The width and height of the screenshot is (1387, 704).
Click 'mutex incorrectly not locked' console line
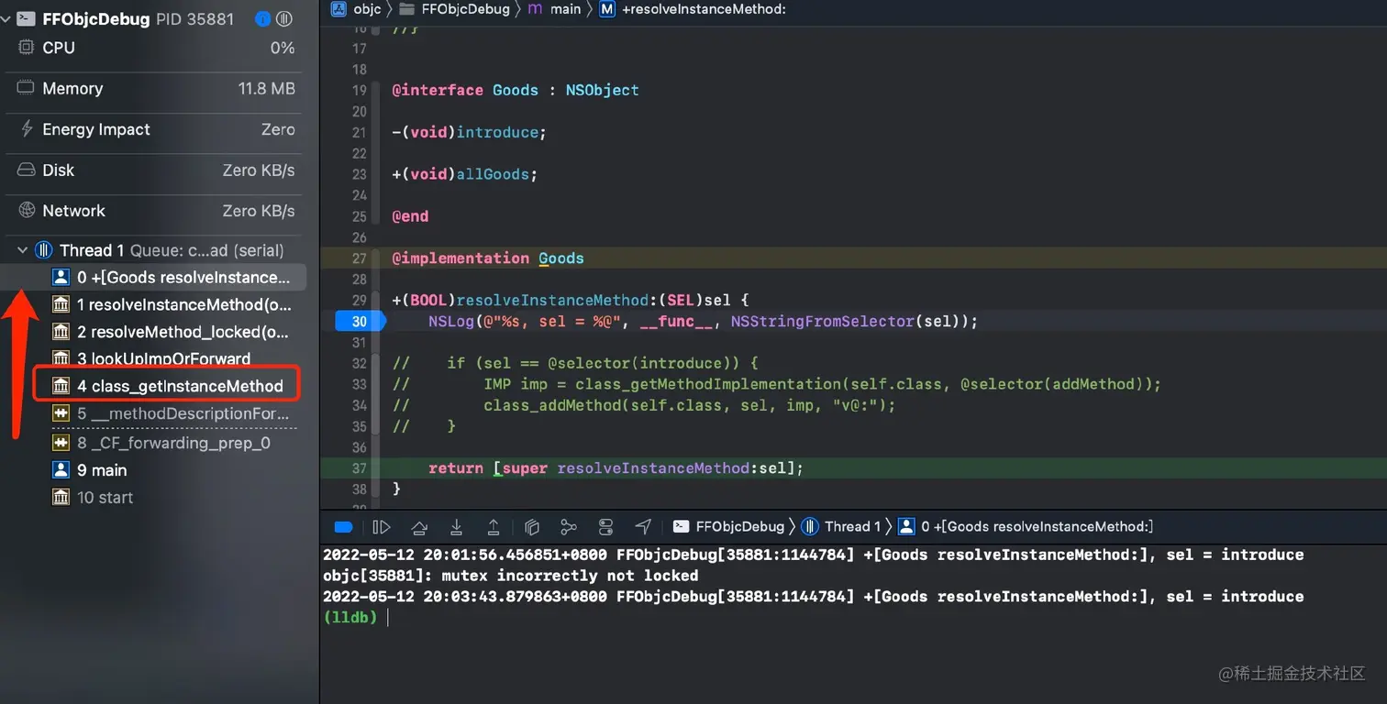click(x=510, y=576)
